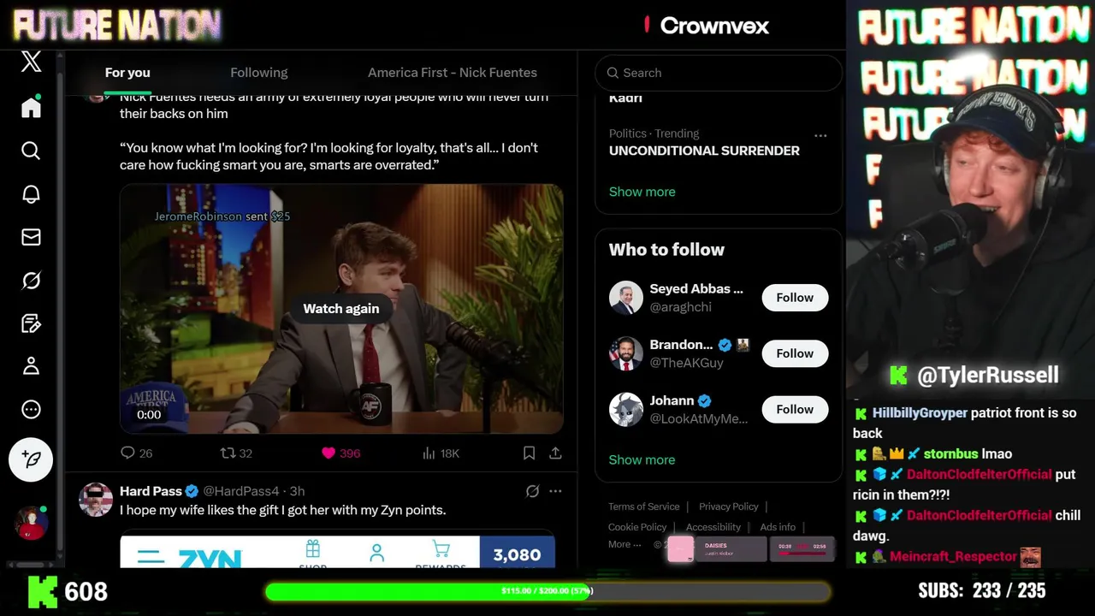
Task: Reply to the Nick Fuentes video post
Action: click(136, 453)
